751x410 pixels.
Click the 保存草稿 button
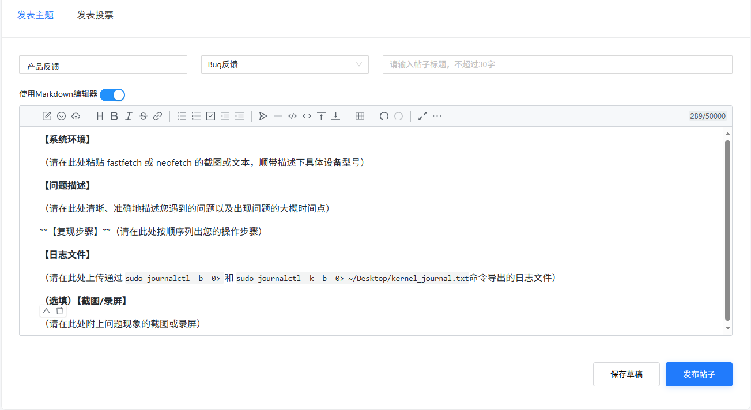click(627, 374)
